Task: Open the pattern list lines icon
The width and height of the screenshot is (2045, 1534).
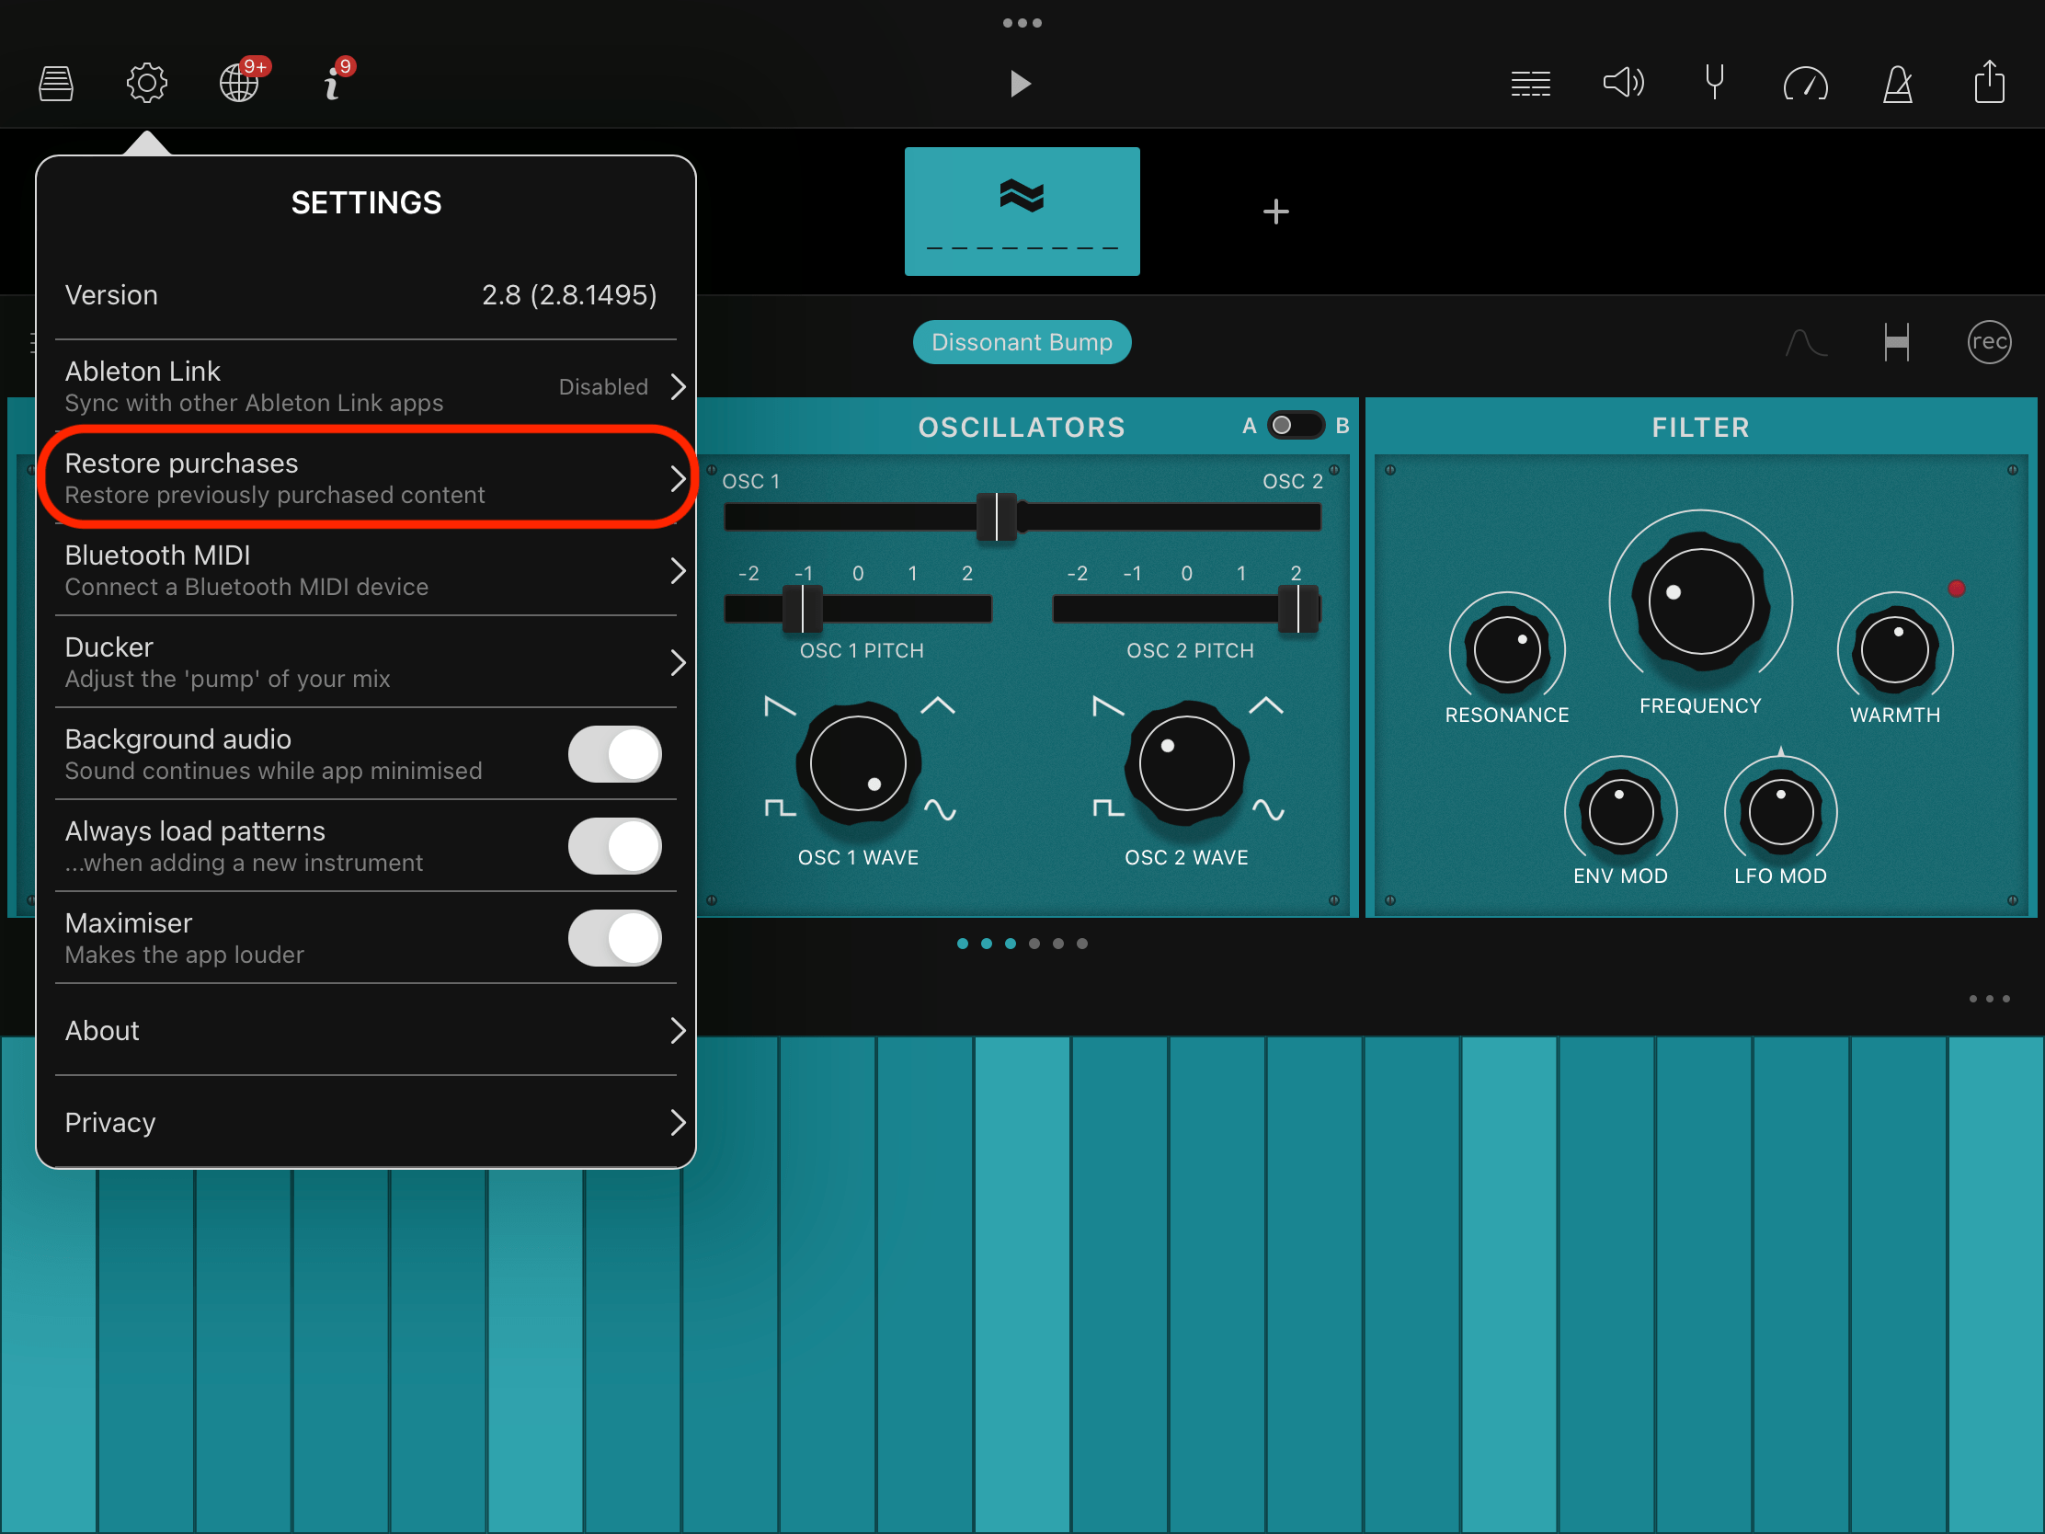Action: [1530, 84]
